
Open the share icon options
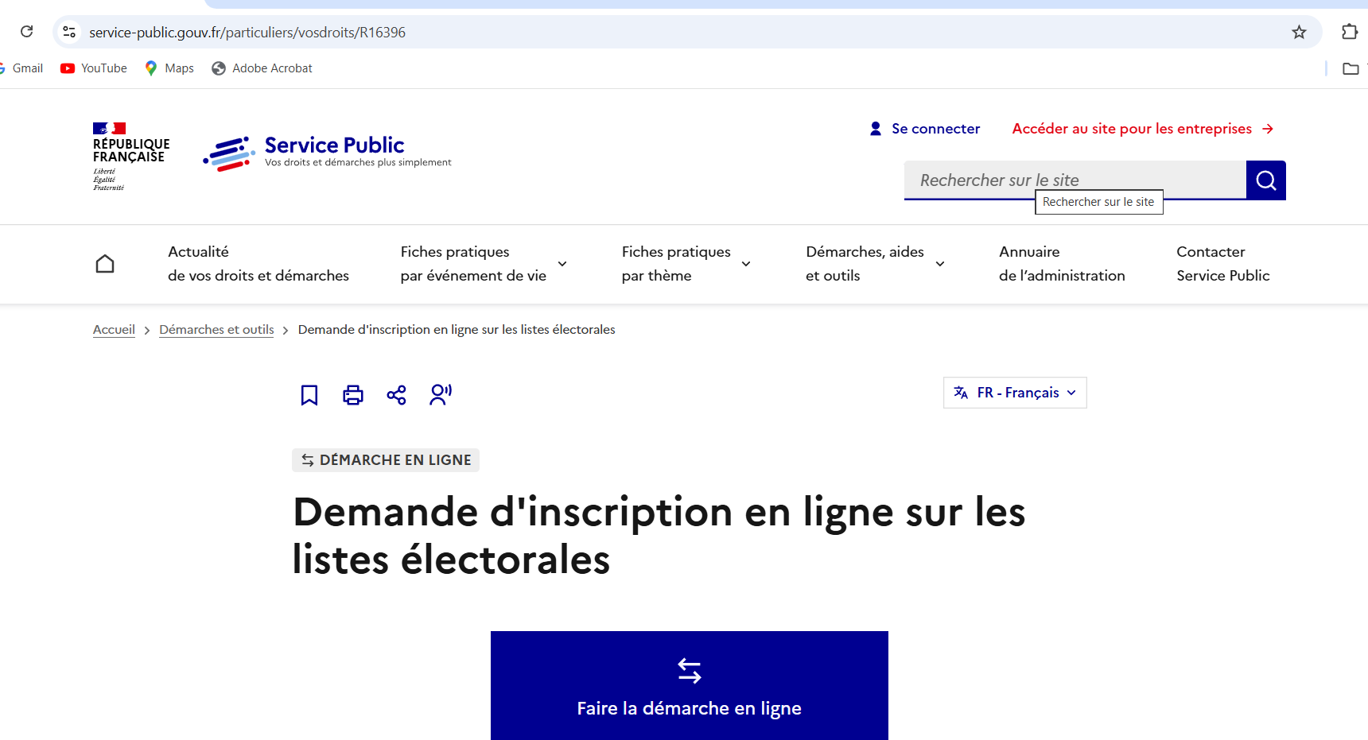coord(396,395)
